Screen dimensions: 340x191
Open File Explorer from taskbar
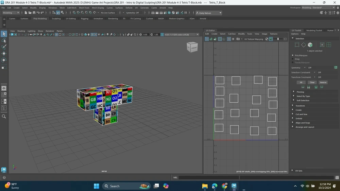pyautogui.click(x=205, y=186)
